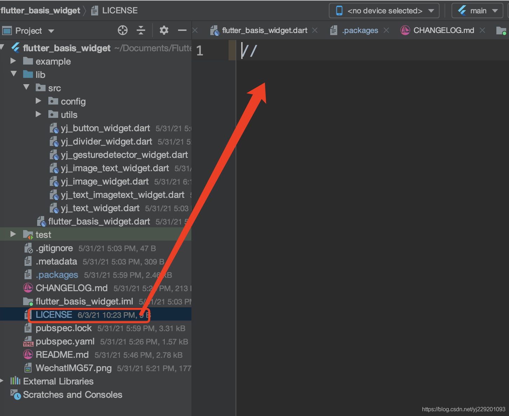Image resolution: width=509 pixels, height=416 pixels.
Task: Click the utils folder icon
Action: (53, 114)
